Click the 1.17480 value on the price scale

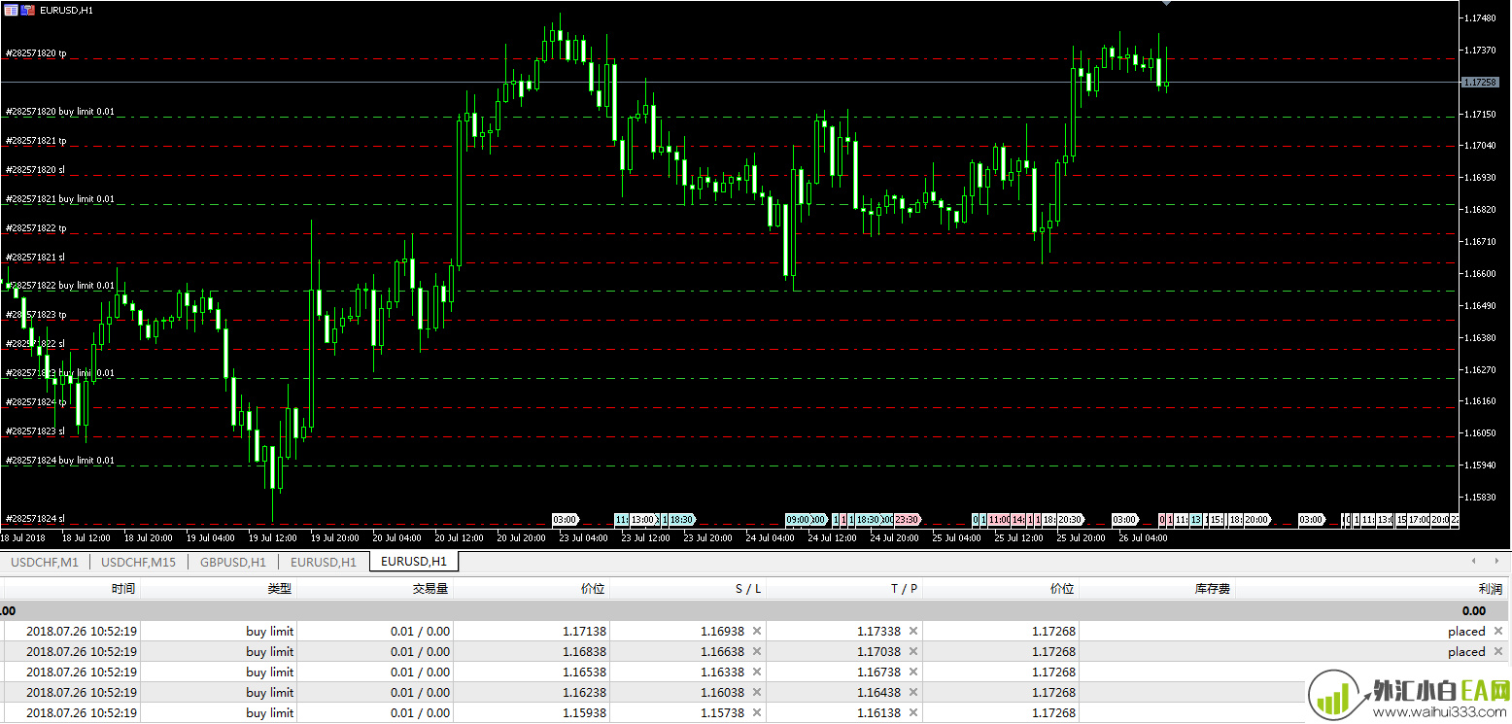pos(1480,18)
